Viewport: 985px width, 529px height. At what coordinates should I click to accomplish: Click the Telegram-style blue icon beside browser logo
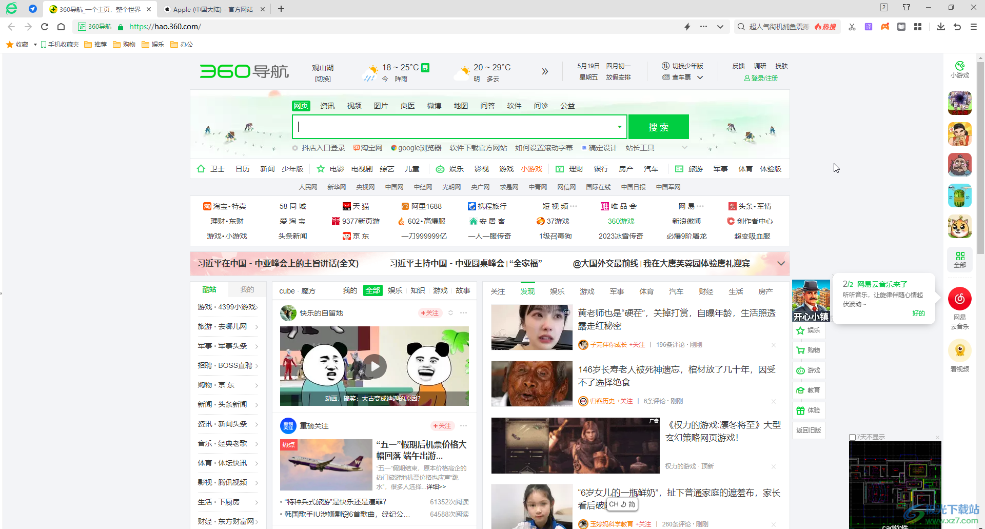33,9
